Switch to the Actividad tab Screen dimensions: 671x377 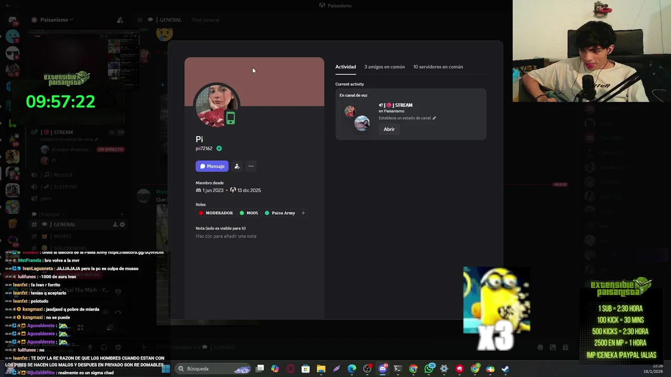pos(345,67)
